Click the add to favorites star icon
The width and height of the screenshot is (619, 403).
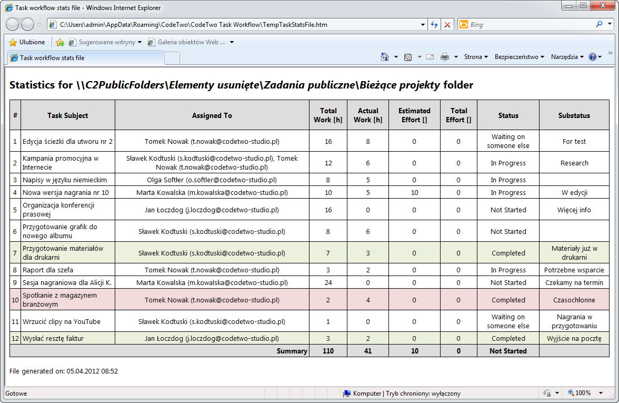pyautogui.click(x=59, y=42)
